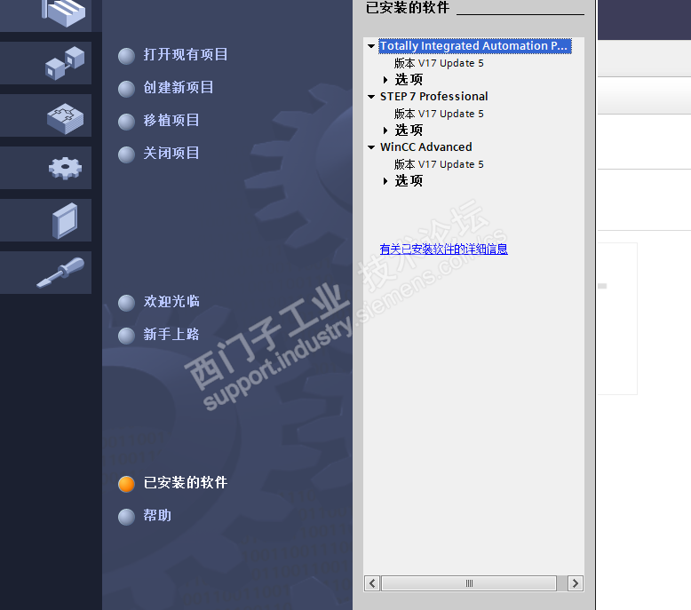691x610 pixels.
Task: Open the Motion & Technology gear icon
Action: pyautogui.click(x=65, y=168)
